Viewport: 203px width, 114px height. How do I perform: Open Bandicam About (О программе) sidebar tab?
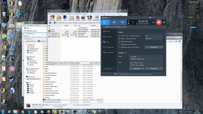[108, 53]
